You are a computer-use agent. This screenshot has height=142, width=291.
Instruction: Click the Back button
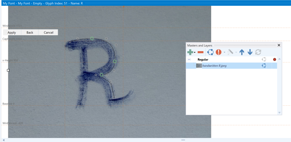click(x=30, y=32)
